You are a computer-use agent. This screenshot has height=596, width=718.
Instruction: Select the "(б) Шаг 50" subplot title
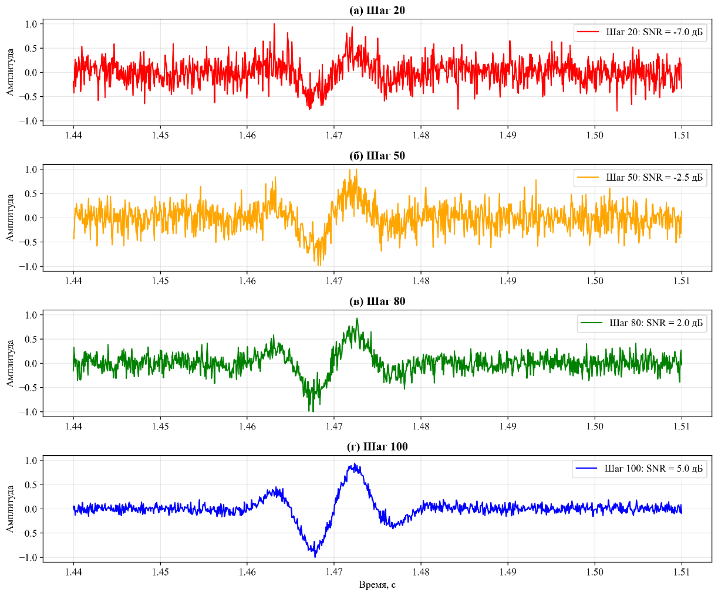(377, 156)
